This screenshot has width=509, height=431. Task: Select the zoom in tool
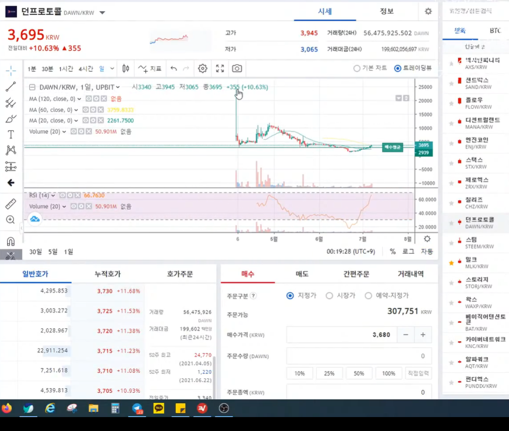(11, 220)
